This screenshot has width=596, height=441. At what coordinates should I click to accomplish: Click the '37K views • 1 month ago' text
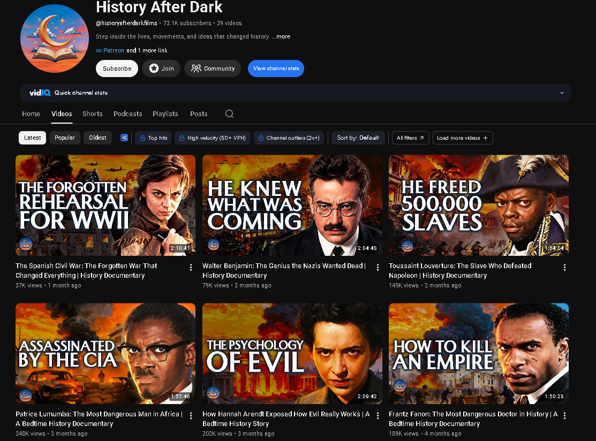click(x=48, y=285)
